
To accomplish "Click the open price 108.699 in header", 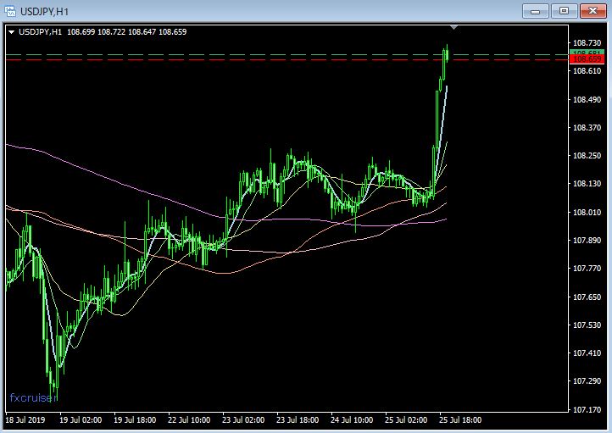I will (x=81, y=32).
